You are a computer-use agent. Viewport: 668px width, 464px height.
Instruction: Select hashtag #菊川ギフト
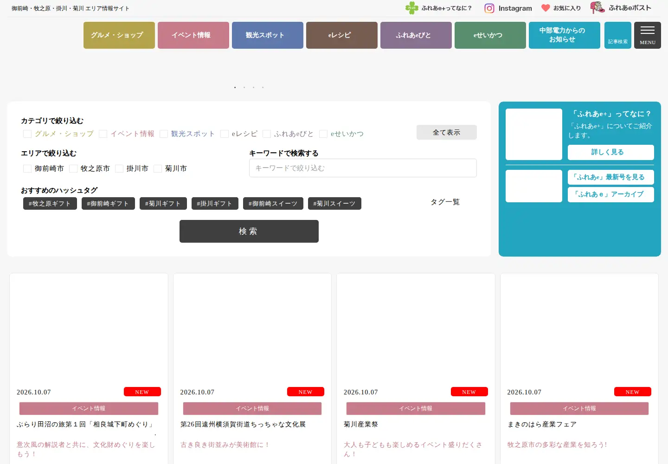pos(163,204)
